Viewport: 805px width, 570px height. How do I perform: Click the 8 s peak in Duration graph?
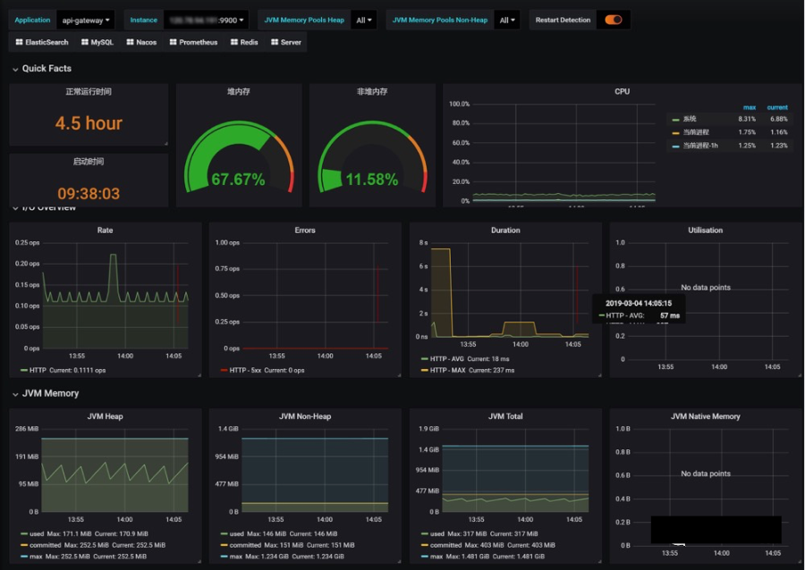[x=440, y=250]
